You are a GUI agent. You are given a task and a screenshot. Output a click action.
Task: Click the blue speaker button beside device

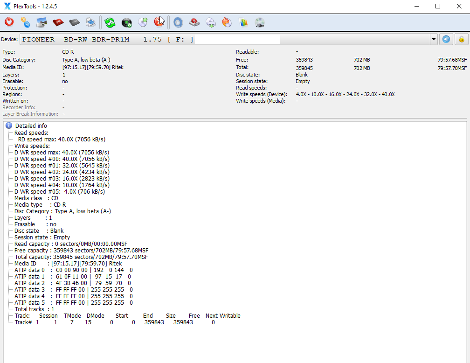[446, 39]
